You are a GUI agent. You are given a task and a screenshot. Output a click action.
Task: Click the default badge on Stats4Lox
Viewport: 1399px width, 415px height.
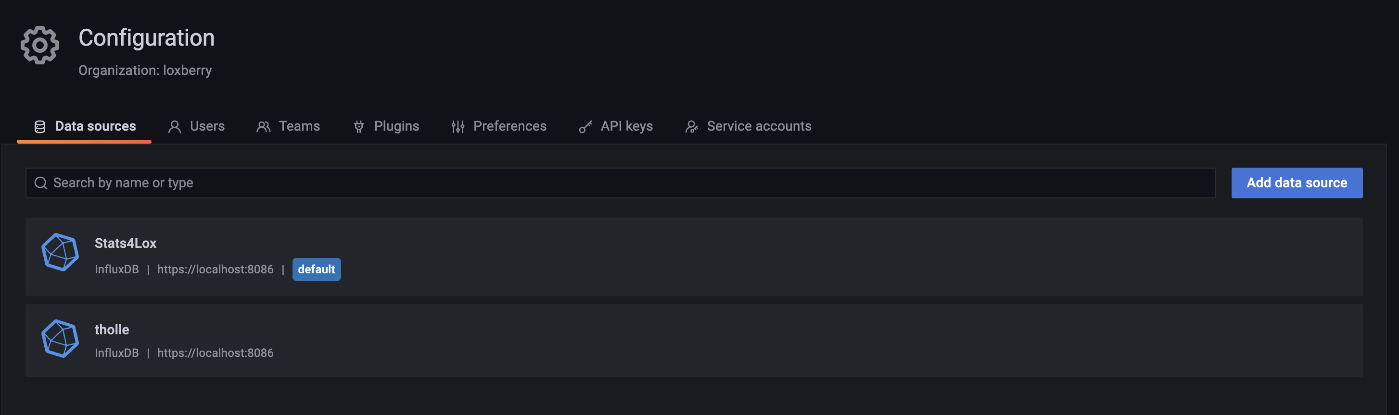317,269
